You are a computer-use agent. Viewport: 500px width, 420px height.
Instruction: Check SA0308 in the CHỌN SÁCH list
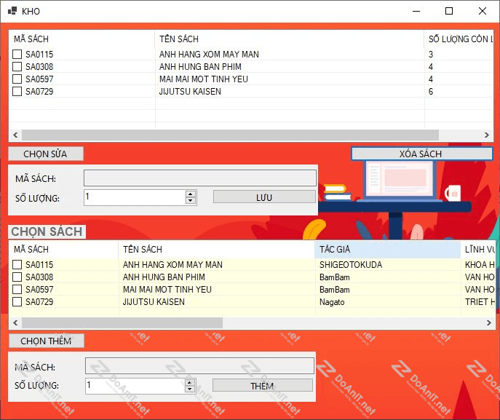(x=17, y=277)
